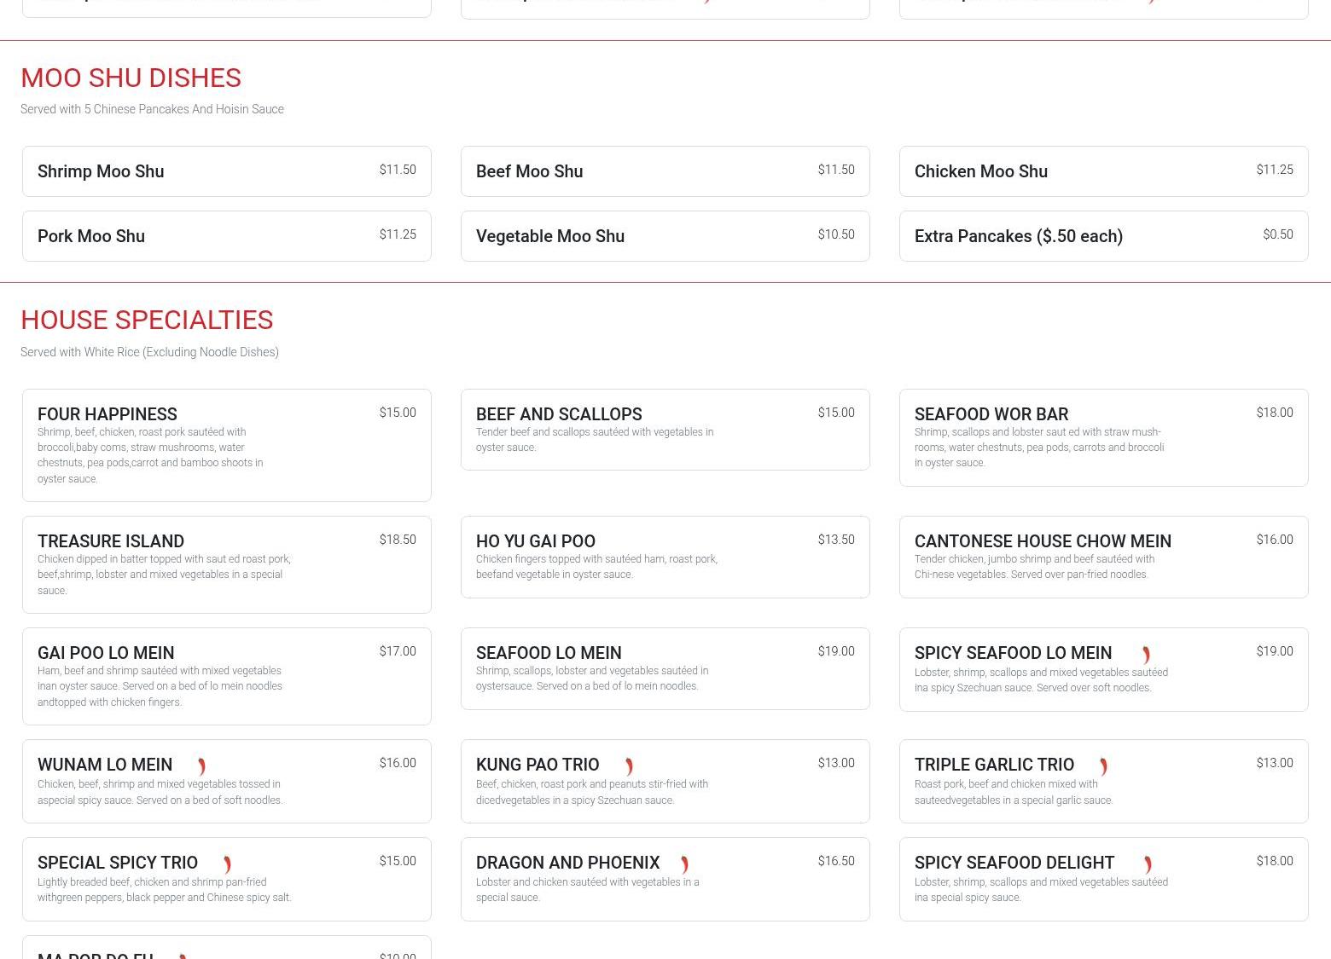Screen dimensions: 1331x959
Task: Click the chili icon beside Triple Garlic Trio
Action: pyautogui.click(x=1103, y=766)
